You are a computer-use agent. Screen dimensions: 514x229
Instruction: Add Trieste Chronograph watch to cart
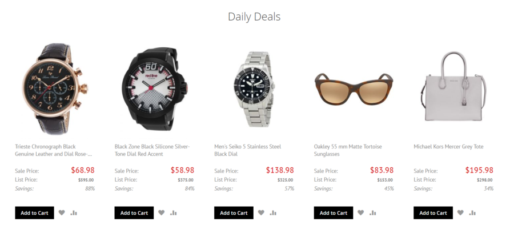(x=34, y=212)
